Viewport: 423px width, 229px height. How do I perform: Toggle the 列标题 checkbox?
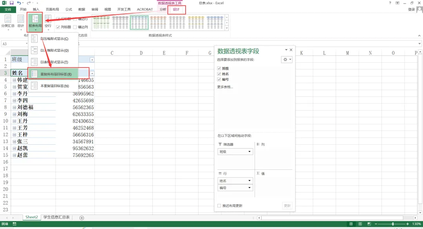point(58,27)
